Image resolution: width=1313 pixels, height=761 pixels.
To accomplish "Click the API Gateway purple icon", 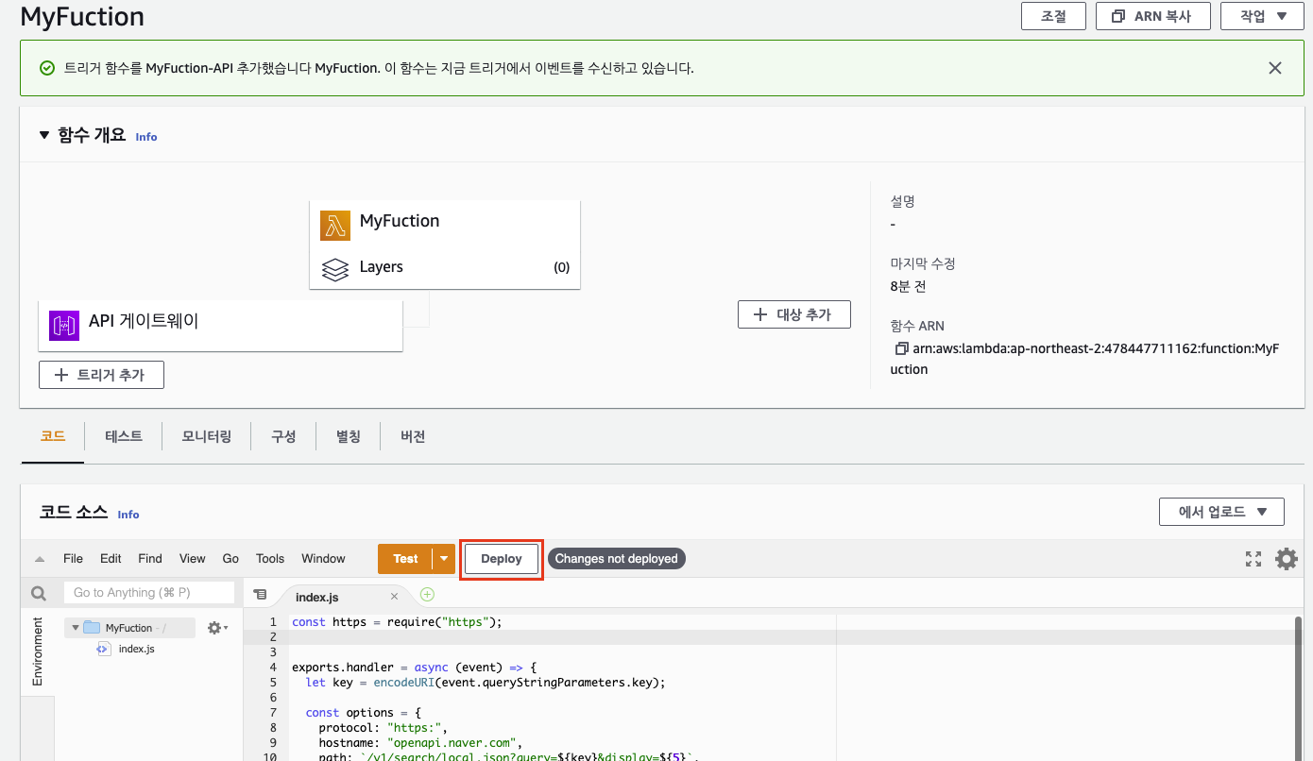I will 64,326.
